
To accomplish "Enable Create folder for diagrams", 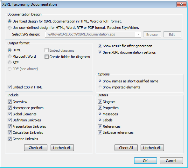I will coord(46,57).
